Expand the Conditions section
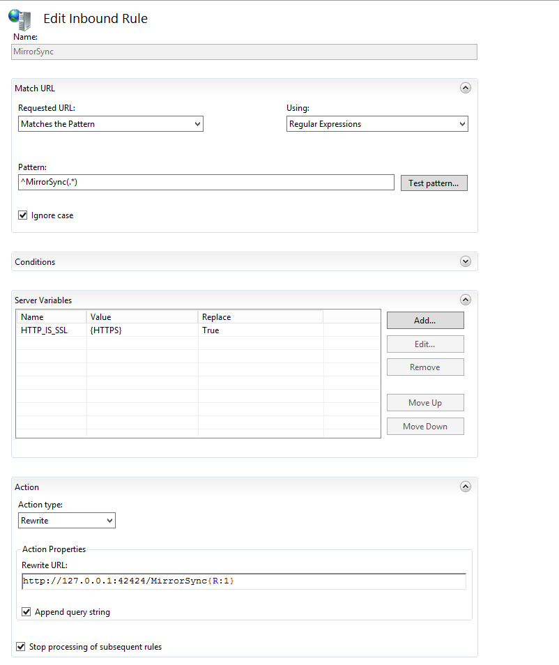This screenshot has width=559, height=665. (466, 261)
